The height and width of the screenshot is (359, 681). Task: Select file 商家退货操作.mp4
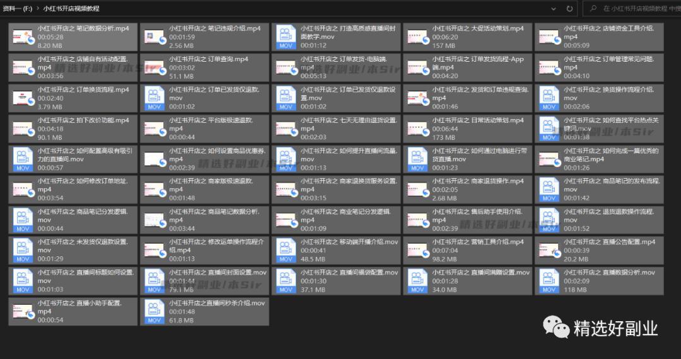coord(468,190)
